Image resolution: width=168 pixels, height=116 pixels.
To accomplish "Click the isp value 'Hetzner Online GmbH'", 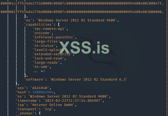I will 52,105.
